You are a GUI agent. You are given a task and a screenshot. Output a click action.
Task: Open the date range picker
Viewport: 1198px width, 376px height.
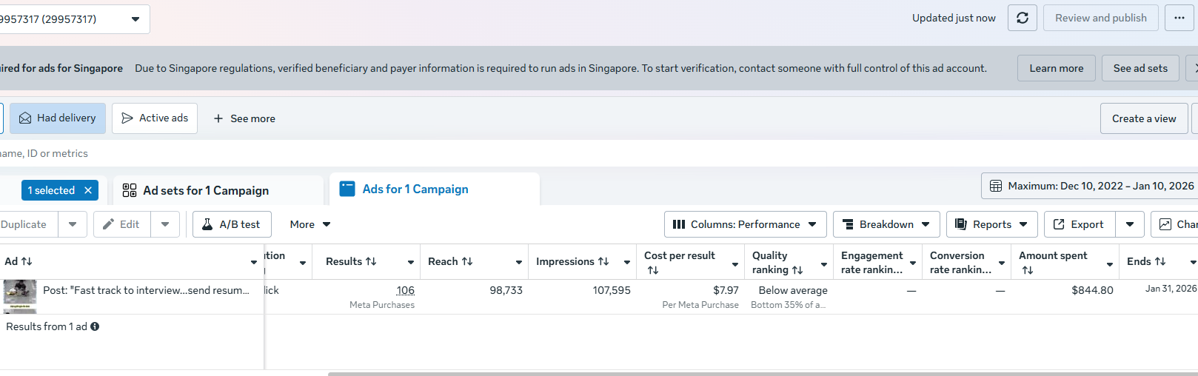[x=1091, y=186]
